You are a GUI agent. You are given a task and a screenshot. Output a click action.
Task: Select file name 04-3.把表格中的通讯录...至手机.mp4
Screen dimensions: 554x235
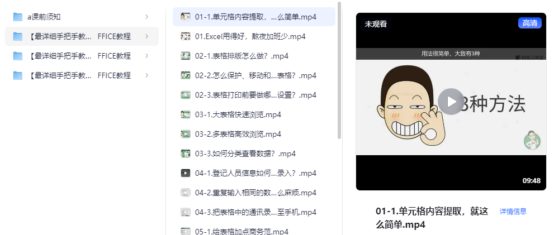255,212
